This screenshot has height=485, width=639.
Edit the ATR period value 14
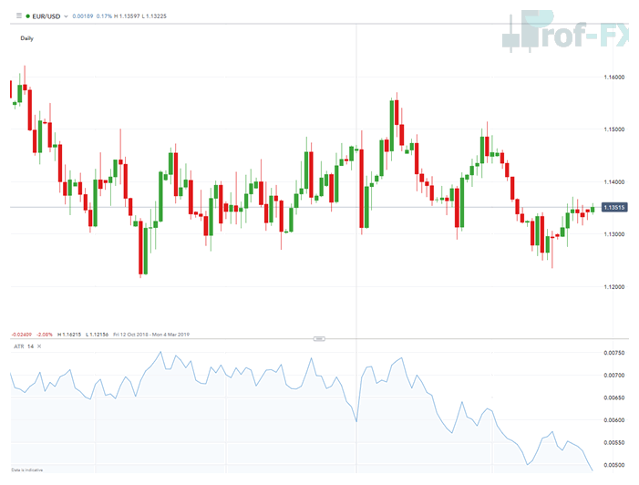[x=30, y=346]
